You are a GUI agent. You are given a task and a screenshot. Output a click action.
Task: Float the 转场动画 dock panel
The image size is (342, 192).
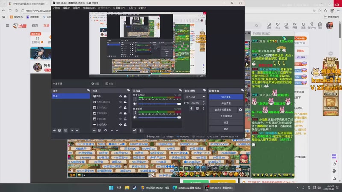(x=205, y=90)
